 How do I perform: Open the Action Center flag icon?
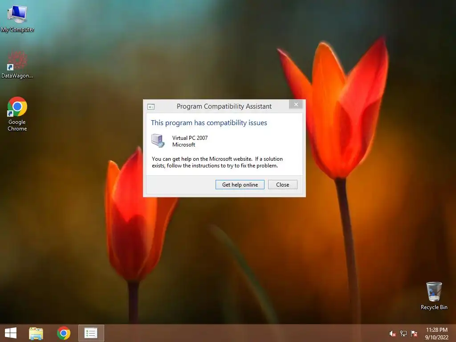(414, 334)
